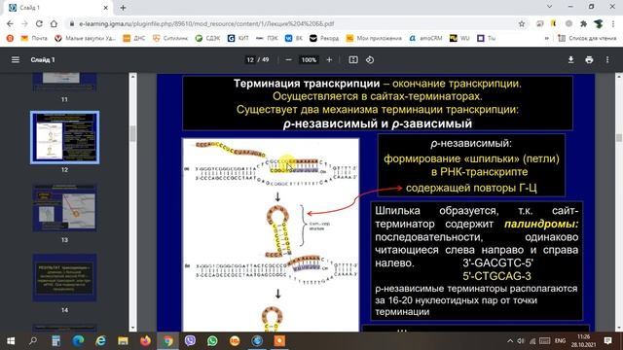Open the КИТ bookmark
Screen dimensions: 623x350
coord(238,38)
